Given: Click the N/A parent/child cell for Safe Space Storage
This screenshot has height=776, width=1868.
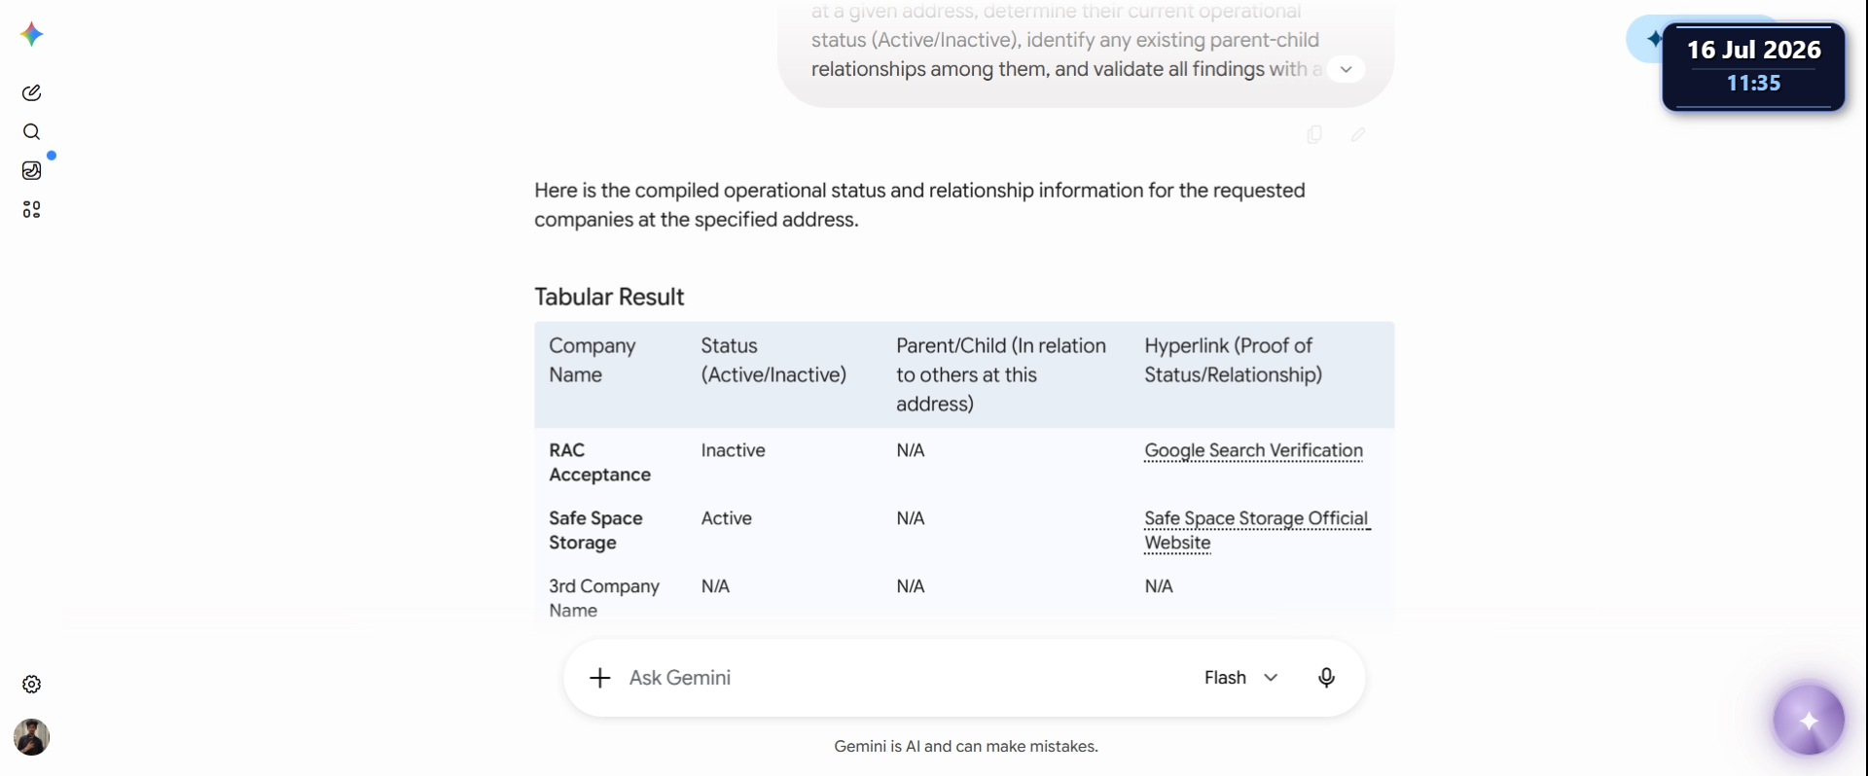Looking at the screenshot, I should 910,518.
